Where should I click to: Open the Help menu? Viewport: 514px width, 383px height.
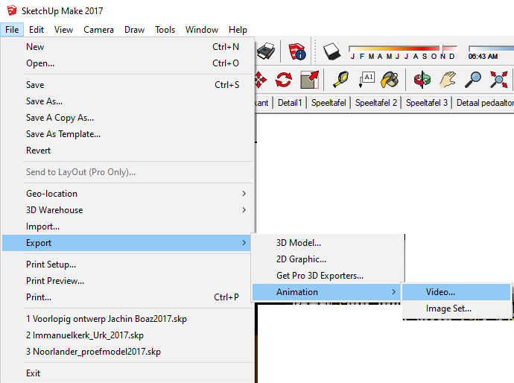tap(238, 30)
